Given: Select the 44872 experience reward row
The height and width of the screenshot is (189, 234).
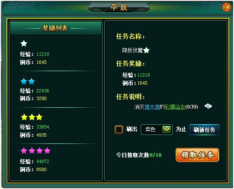Looking at the screenshot, I should click(34, 161).
